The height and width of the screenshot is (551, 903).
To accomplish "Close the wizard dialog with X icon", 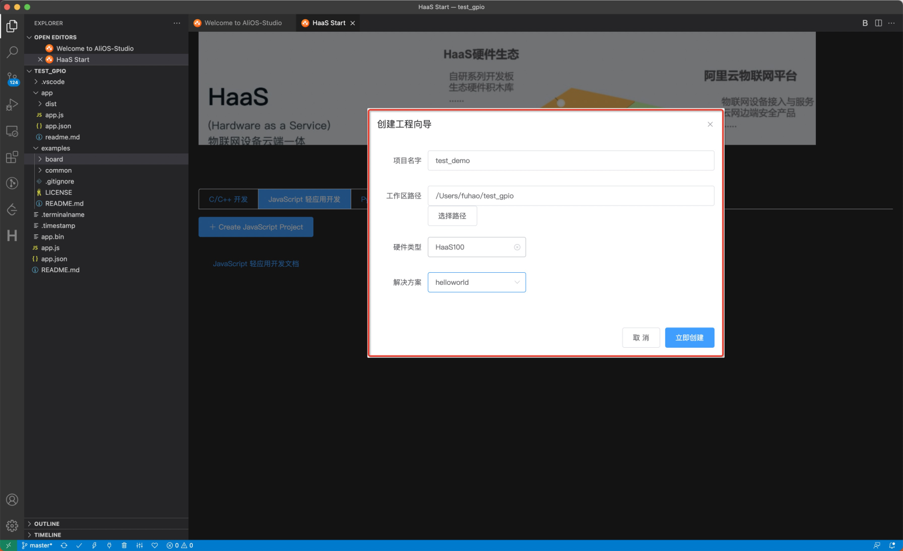I will (710, 124).
